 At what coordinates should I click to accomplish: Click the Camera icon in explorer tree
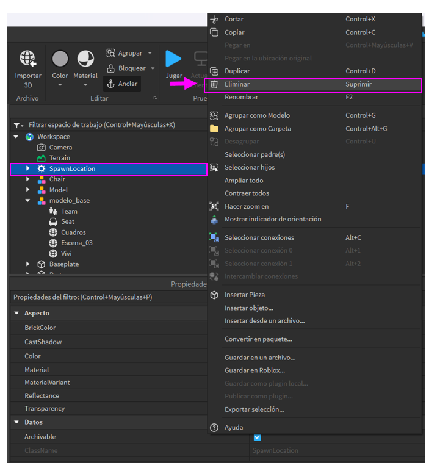(42, 148)
